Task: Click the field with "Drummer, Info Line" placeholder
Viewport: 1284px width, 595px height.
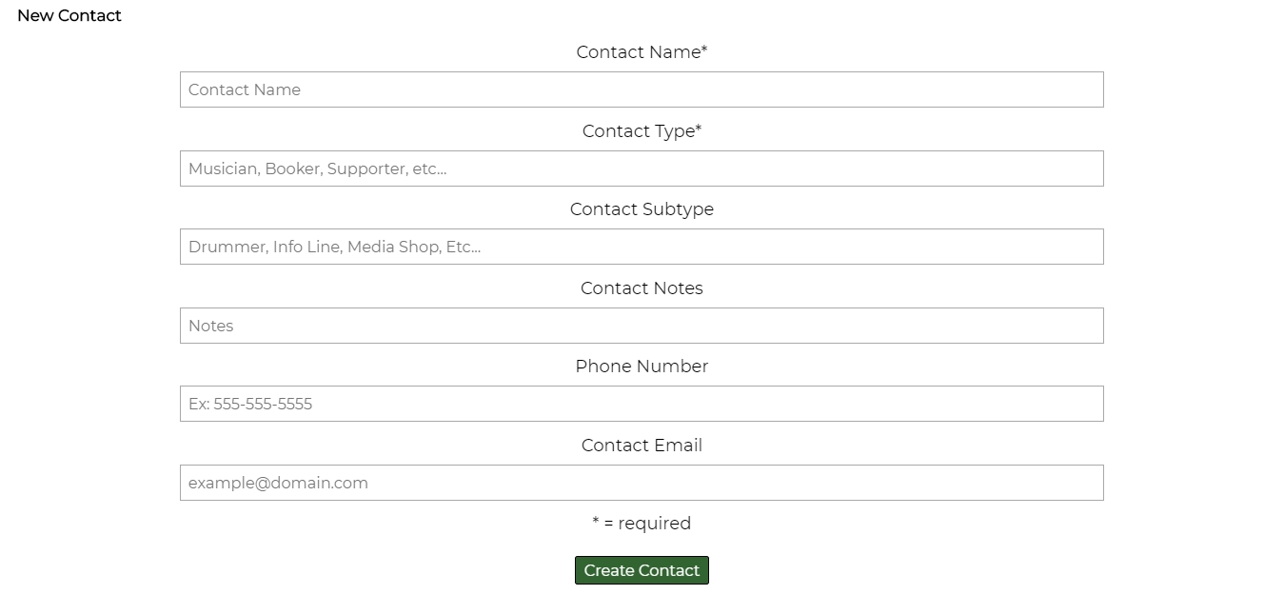Action: [x=642, y=247]
